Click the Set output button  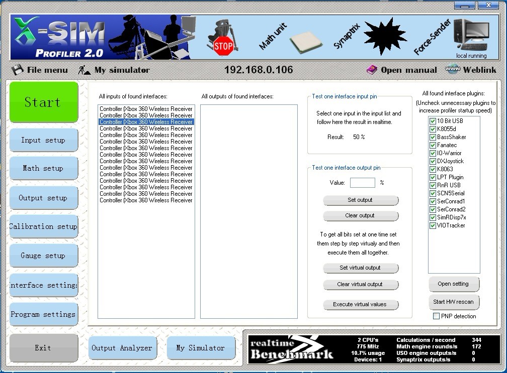coord(361,200)
